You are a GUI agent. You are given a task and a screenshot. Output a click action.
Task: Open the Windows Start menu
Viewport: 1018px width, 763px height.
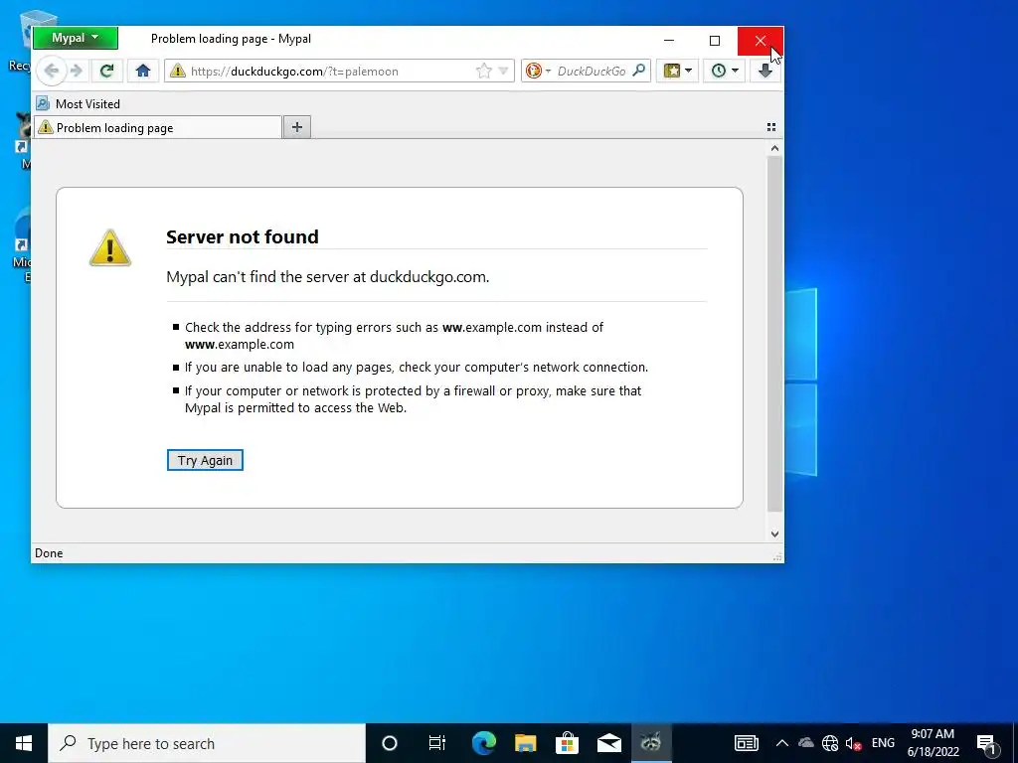(24, 743)
